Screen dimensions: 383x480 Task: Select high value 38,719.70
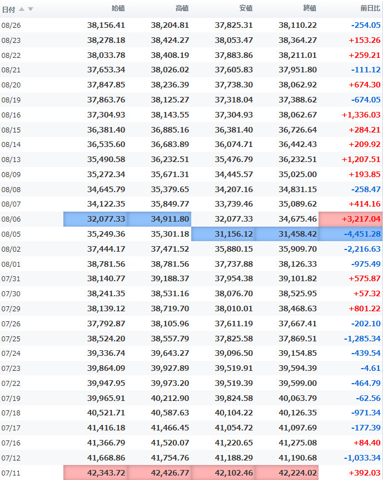pyautogui.click(x=170, y=308)
